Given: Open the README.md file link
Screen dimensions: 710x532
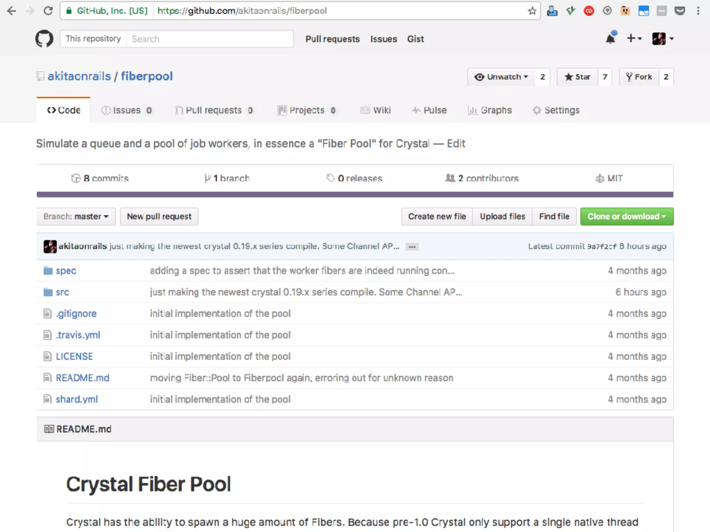Looking at the screenshot, I should [83, 378].
